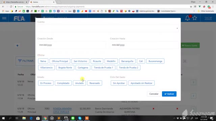The height and width of the screenshot is (121, 216).
Task: Toggle the Completado status filter
Action: point(63,83)
